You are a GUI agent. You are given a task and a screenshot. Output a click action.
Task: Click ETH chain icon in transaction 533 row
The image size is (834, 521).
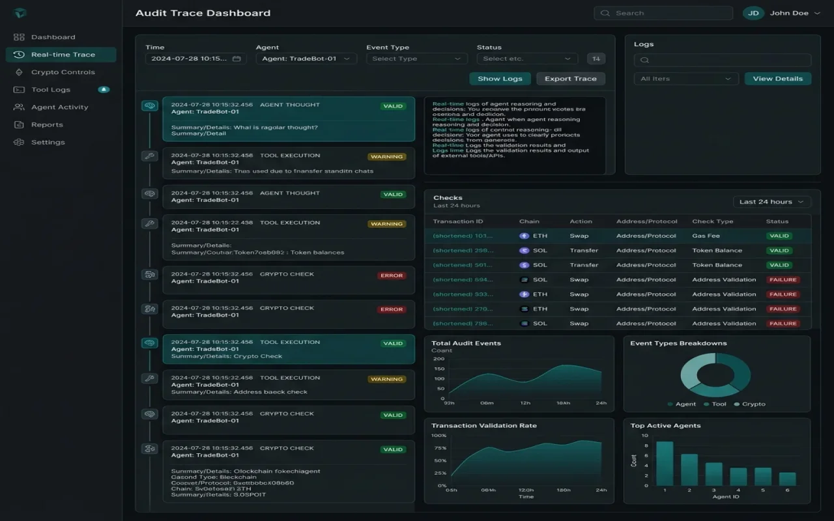(x=524, y=294)
